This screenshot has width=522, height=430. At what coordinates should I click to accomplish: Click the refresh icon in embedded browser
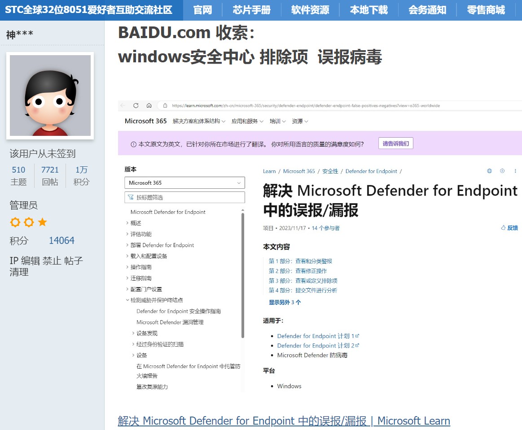(136, 105)
